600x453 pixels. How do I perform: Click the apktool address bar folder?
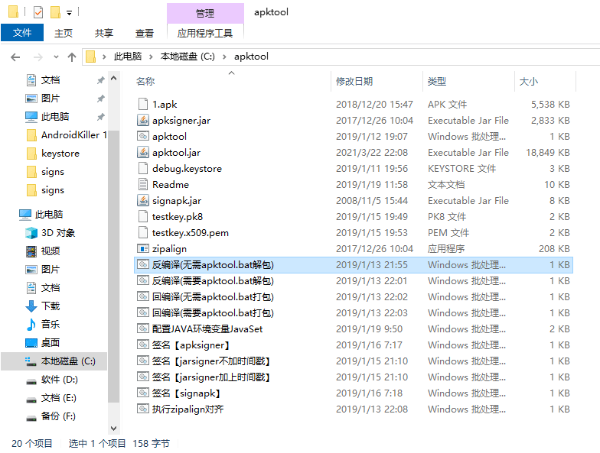point(251,57)
